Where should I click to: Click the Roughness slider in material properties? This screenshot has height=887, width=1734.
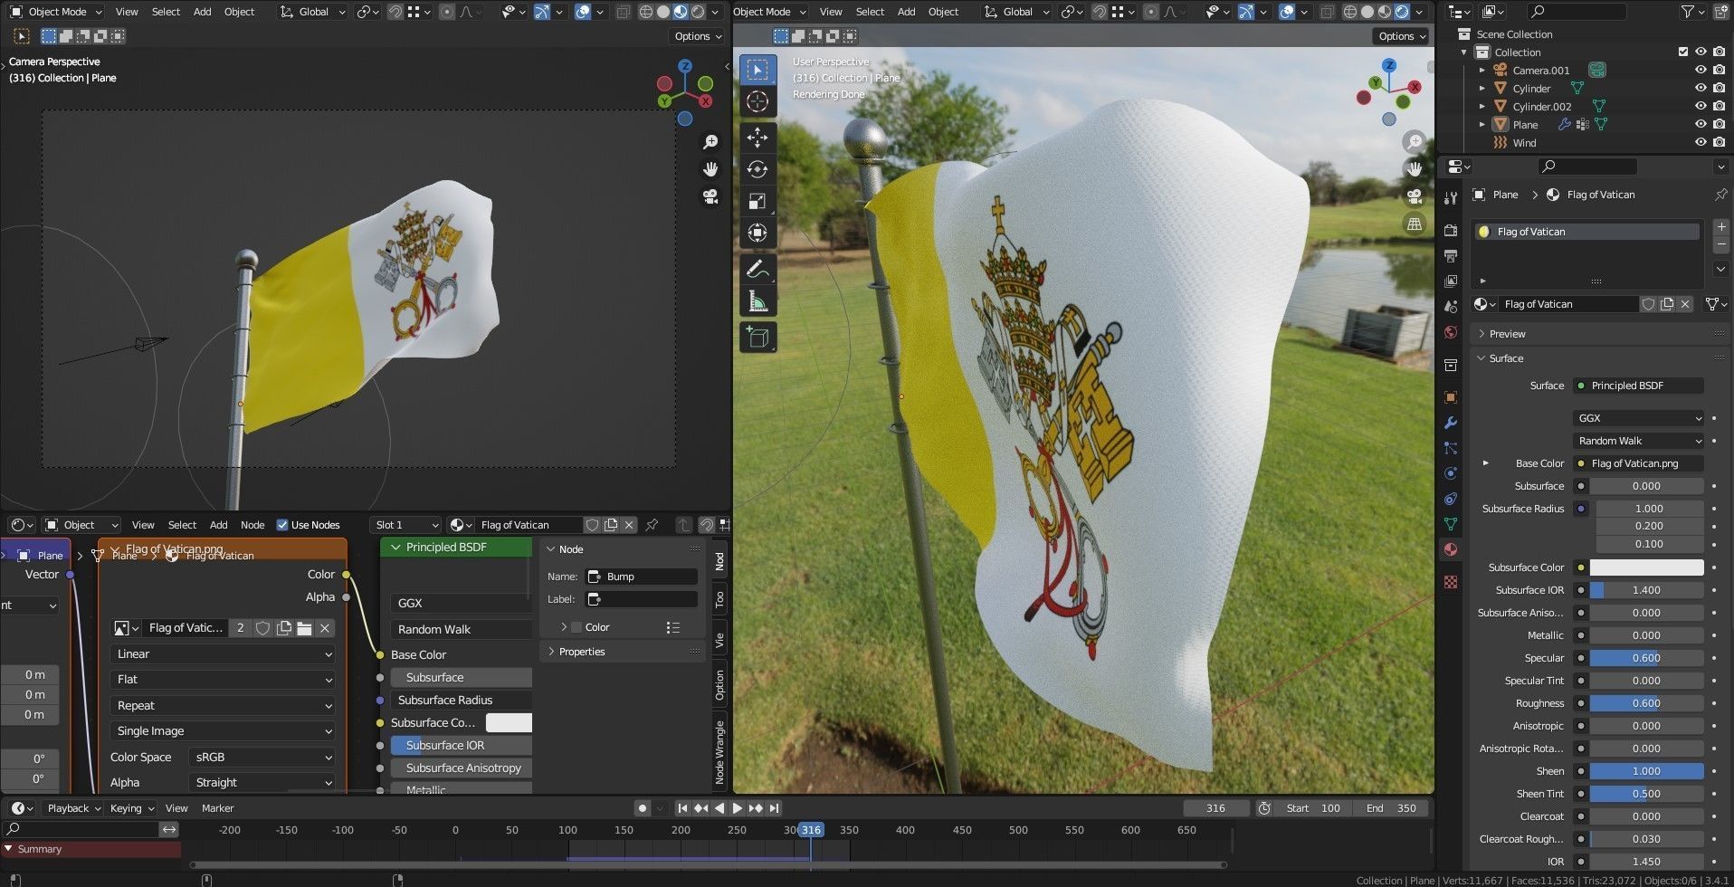(x=1645, y=702)
